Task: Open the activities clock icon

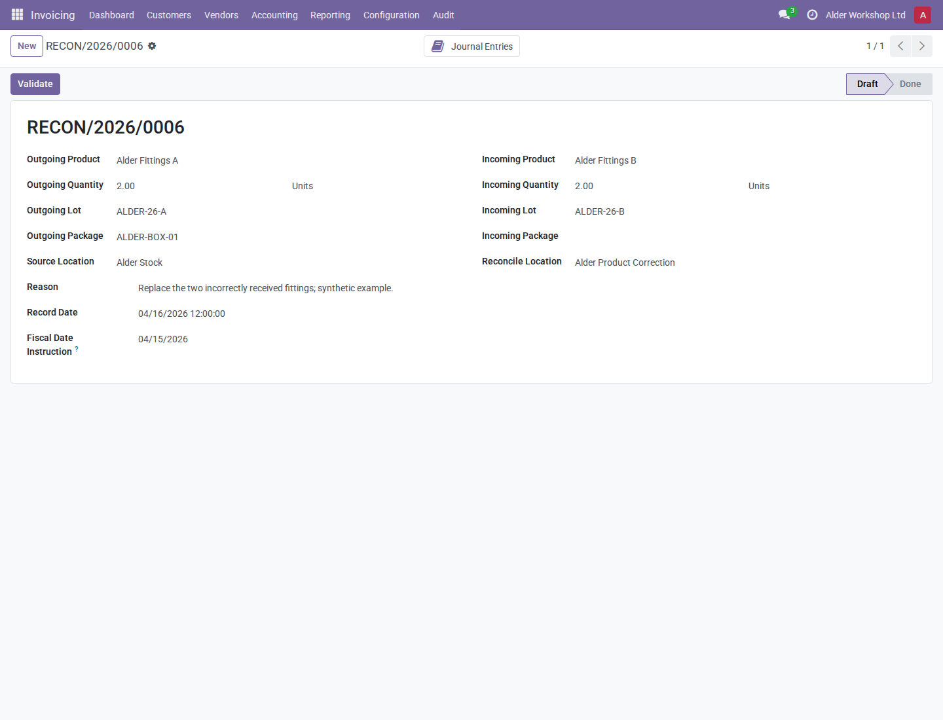Action: [812, 14]
